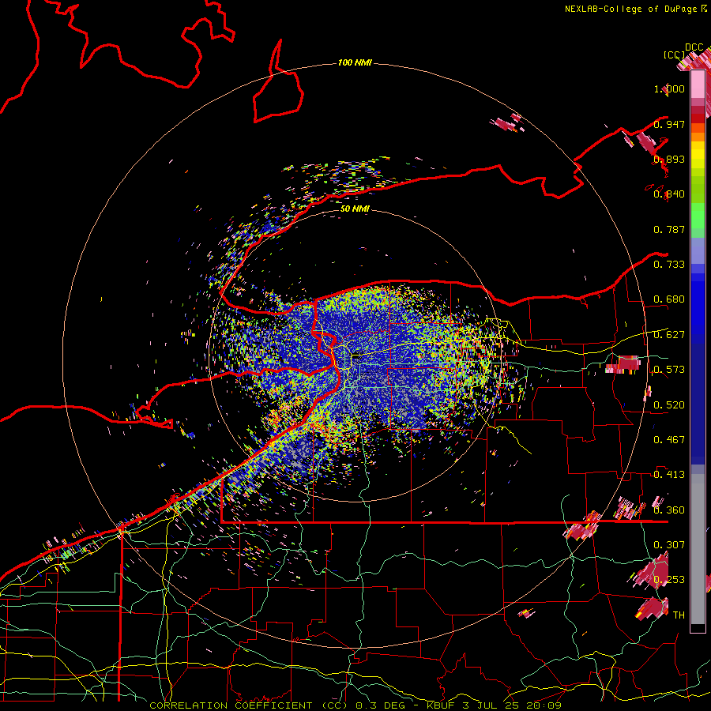Pick the lavender color bar segment
The height and width of the screenshot is (711, 711).
698,250
